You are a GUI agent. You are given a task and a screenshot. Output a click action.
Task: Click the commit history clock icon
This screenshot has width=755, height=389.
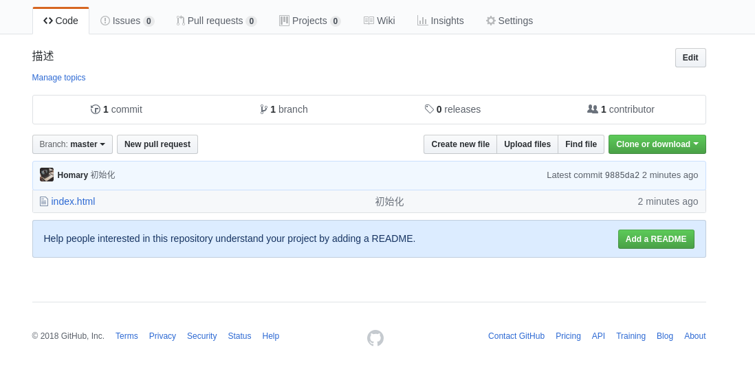pos(96,109)
